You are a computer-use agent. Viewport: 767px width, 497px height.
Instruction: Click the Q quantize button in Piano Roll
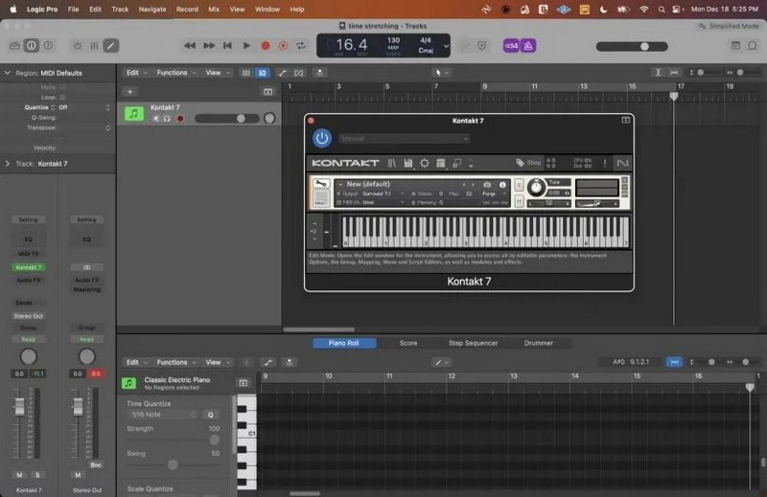pos(211,415)
